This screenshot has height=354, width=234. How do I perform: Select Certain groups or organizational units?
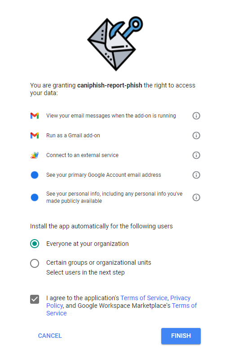(35, 263)
